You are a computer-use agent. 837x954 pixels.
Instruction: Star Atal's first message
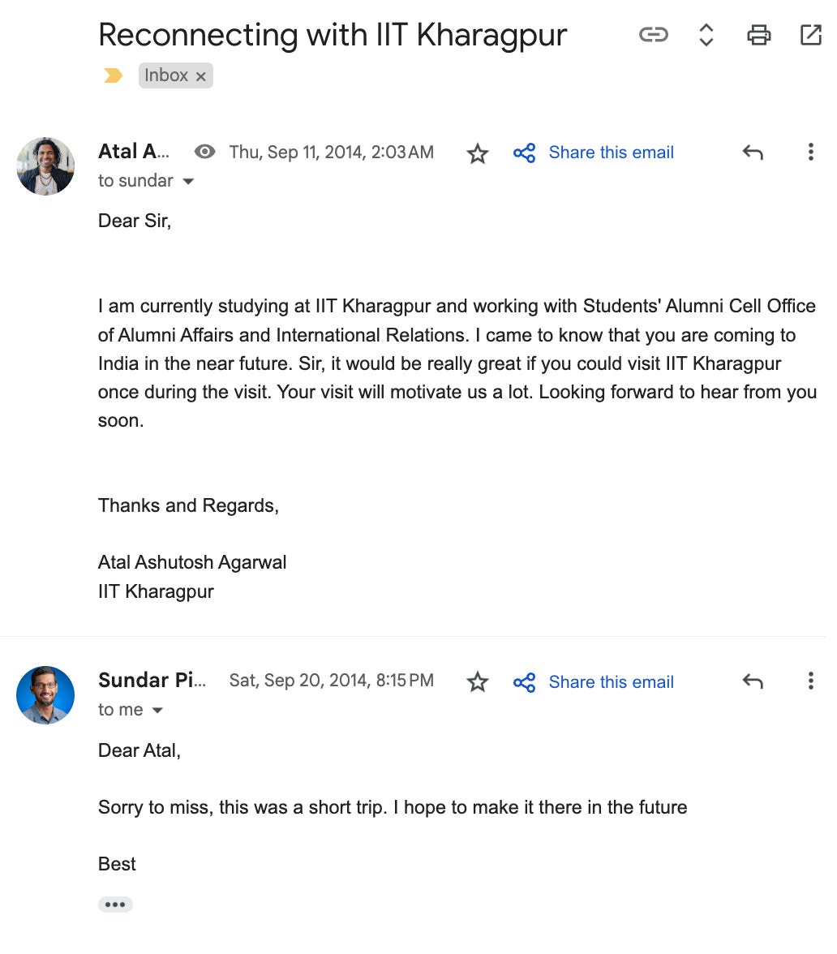pyautogui.click(x=478, y=153)
